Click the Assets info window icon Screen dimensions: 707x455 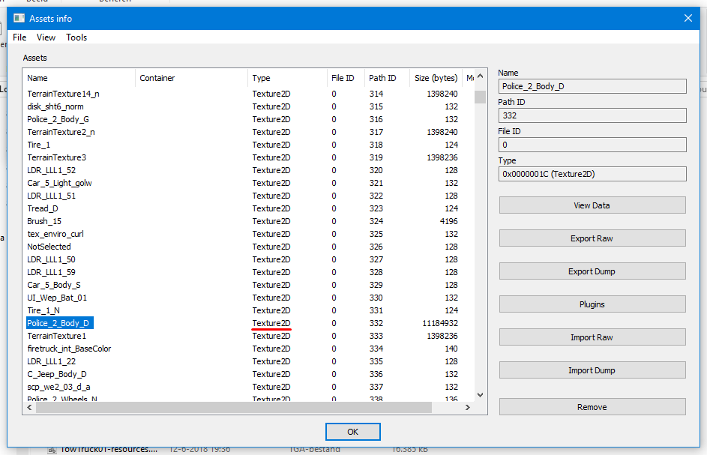pos(19,18)
